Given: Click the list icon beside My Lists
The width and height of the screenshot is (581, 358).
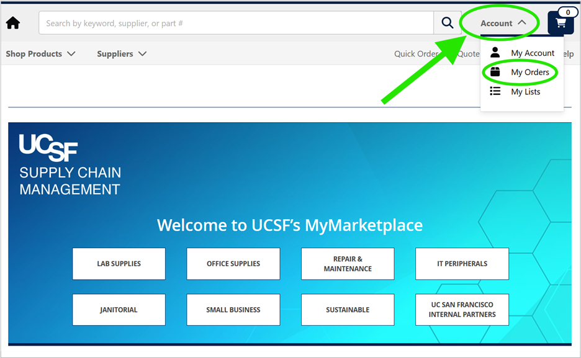Looking at the screenshot, I should pyautogui.click(x=495, y=91).
